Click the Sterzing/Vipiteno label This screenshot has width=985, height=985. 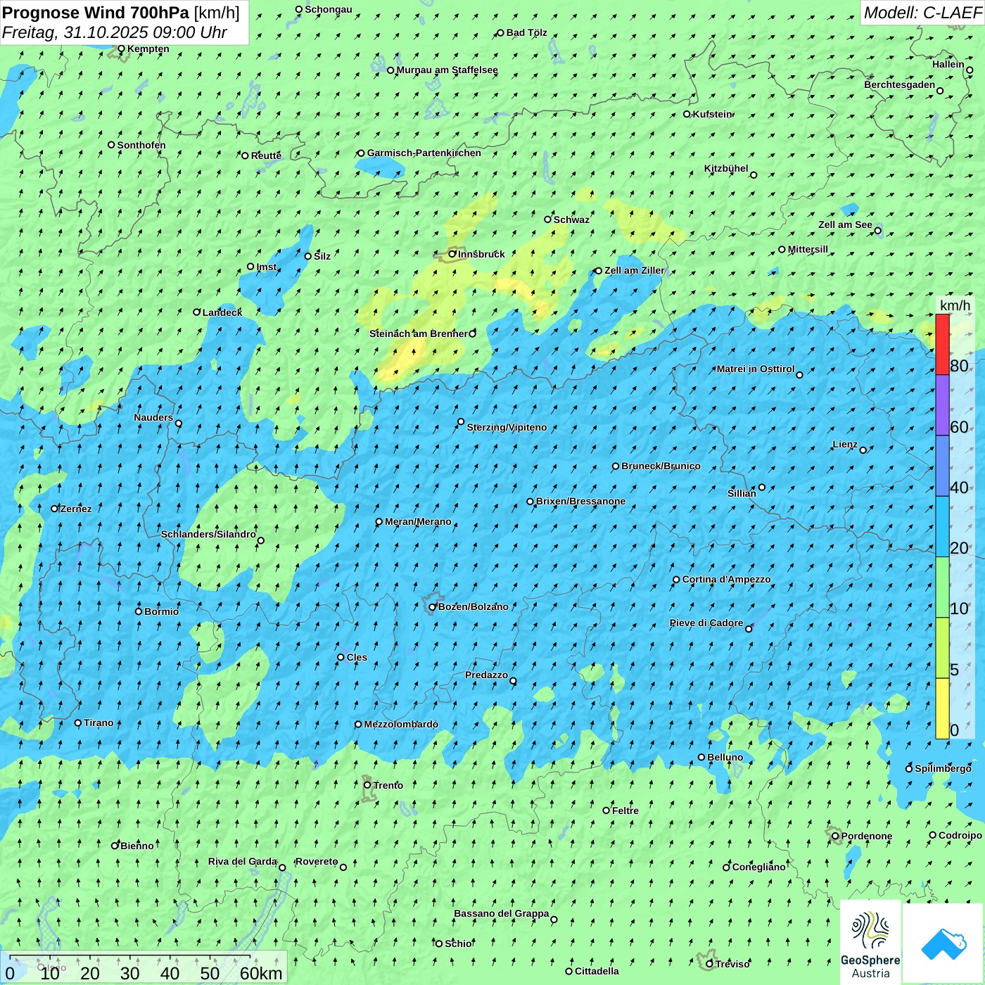pos(507,427)
